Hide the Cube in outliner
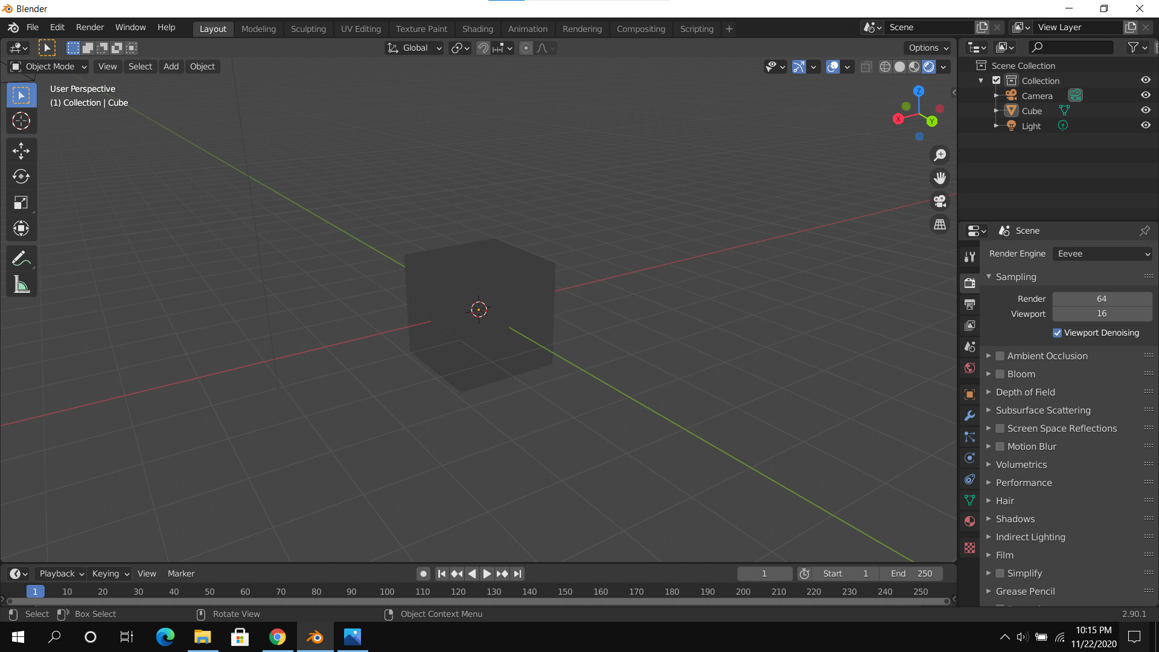This screenshot has height=652, width=1159. coord(1145,110)
